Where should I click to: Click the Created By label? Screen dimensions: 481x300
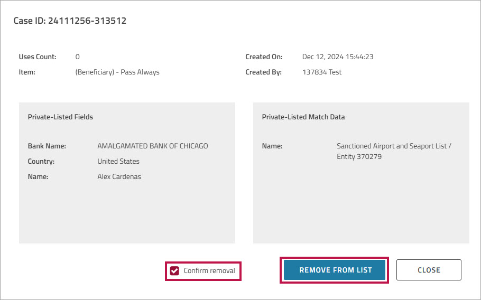point(263,72)
